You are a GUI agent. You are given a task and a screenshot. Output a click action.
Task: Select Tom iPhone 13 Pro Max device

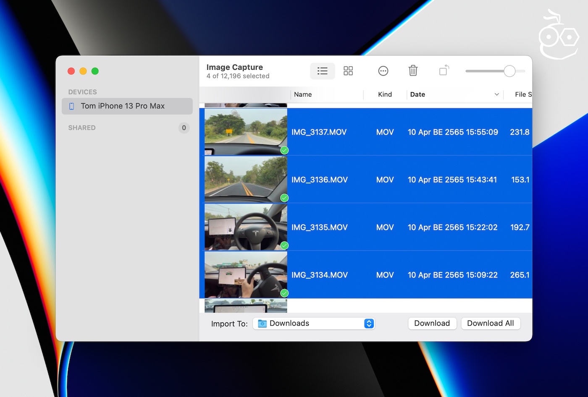tap(123, 106)
